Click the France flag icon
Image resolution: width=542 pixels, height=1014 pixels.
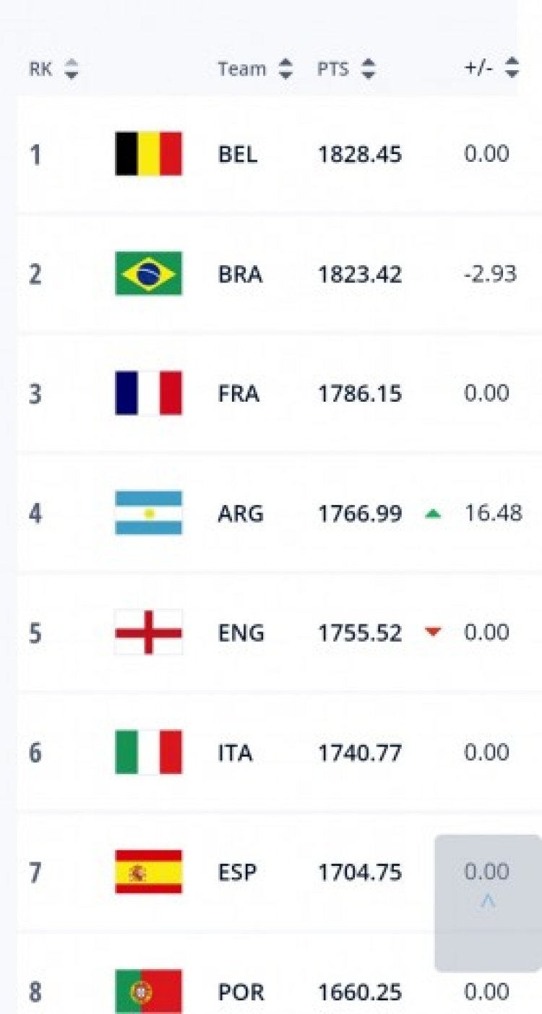point(149,393)
